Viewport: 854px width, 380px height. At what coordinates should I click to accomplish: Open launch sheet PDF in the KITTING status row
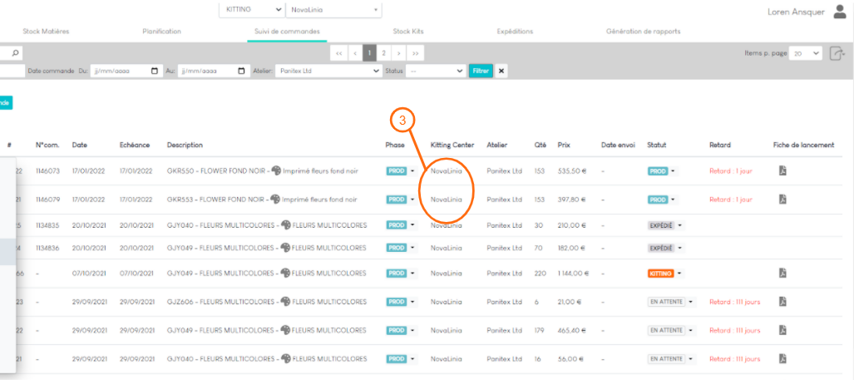click(x=782, y=273)
